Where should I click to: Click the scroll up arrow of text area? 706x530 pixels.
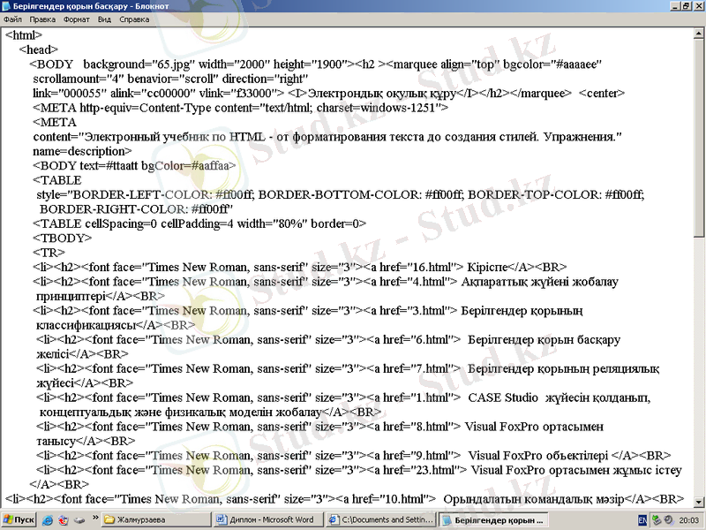700,32
